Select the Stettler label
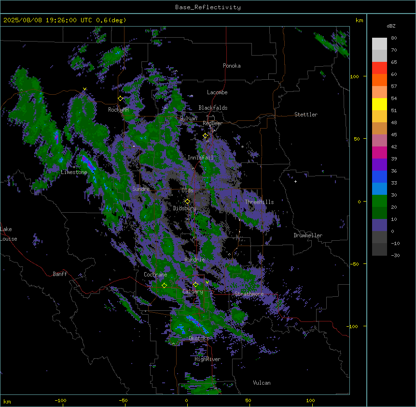The height and width of the screenshot is (407, 416). pyautogui.click(x=306, y=115)
